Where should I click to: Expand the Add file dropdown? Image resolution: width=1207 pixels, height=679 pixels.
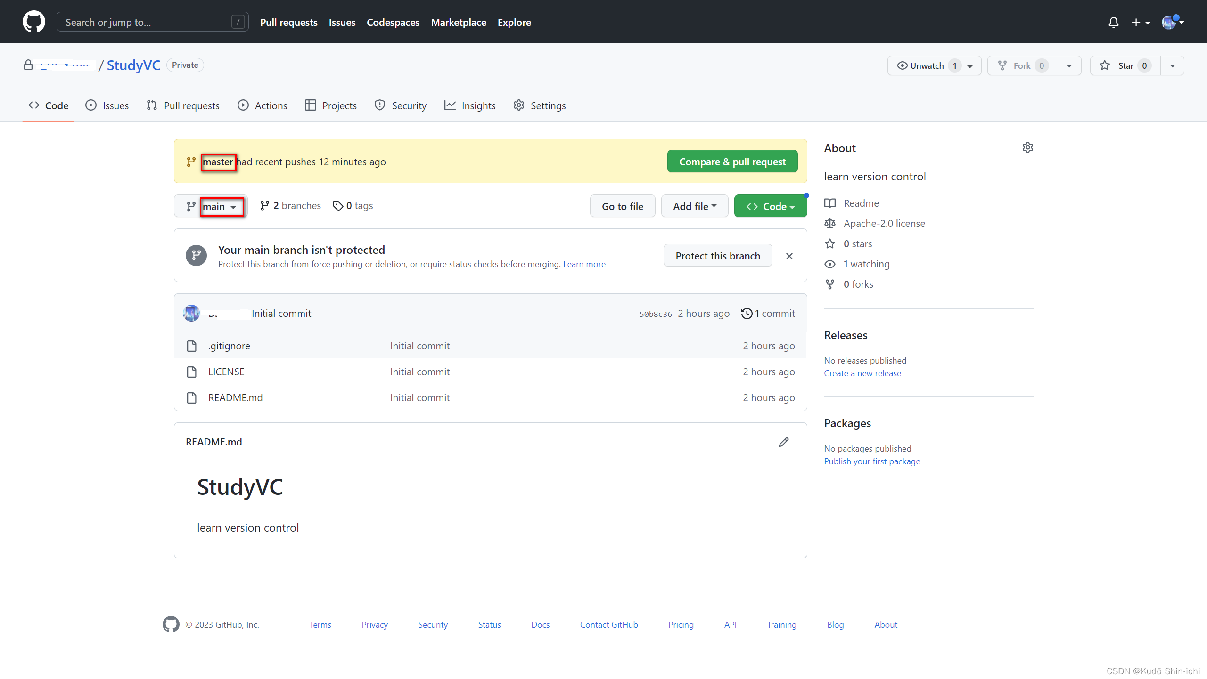pos(695,206)
